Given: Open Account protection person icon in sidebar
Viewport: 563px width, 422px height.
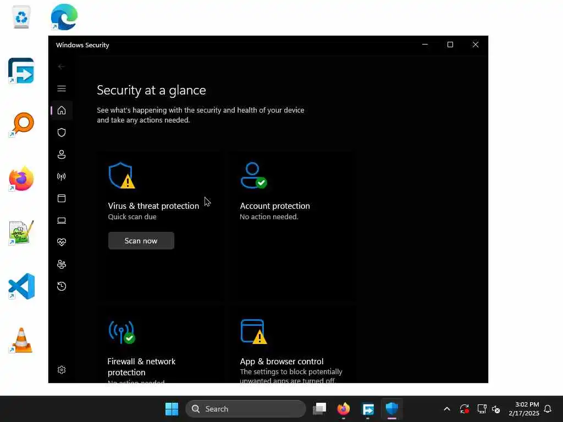Looking at the screenshot, I should [62, 154].
